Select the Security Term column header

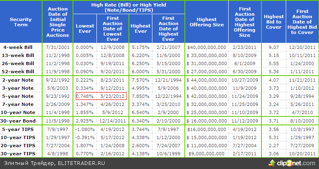[21, 22]
